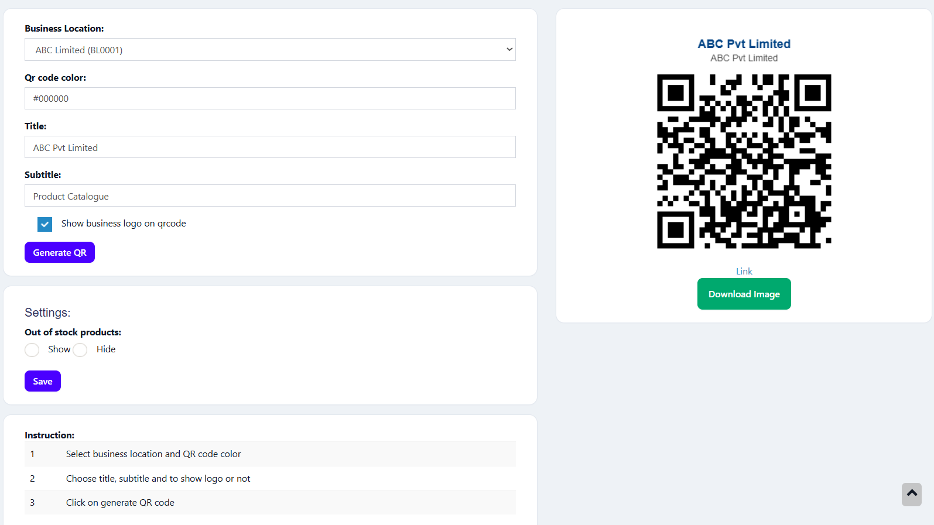Select the Show out of stock radio
The image size is (934, 525).
point(32,350)
